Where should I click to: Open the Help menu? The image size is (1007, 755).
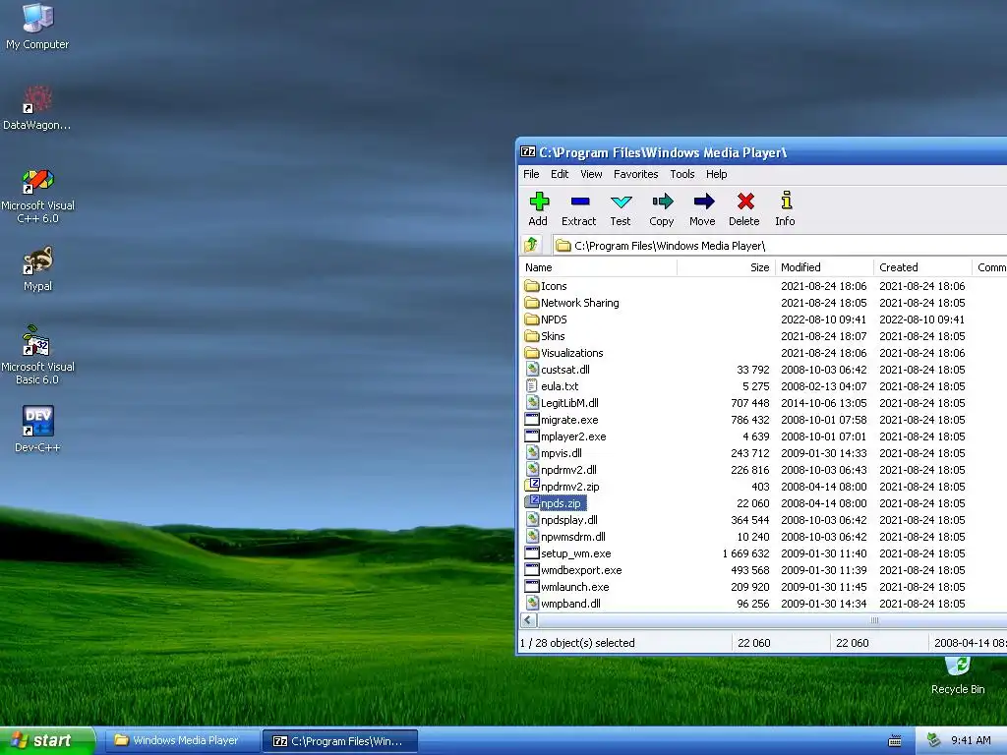[716, 174]
